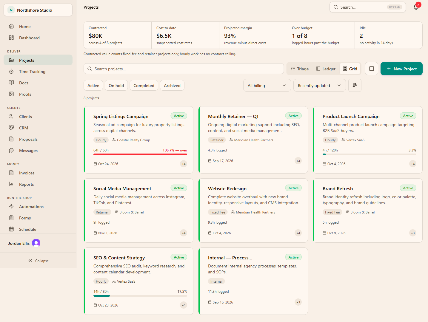Click the global Search box in header
This screenshot has height=322, width=428.
[x=368, y=7]
